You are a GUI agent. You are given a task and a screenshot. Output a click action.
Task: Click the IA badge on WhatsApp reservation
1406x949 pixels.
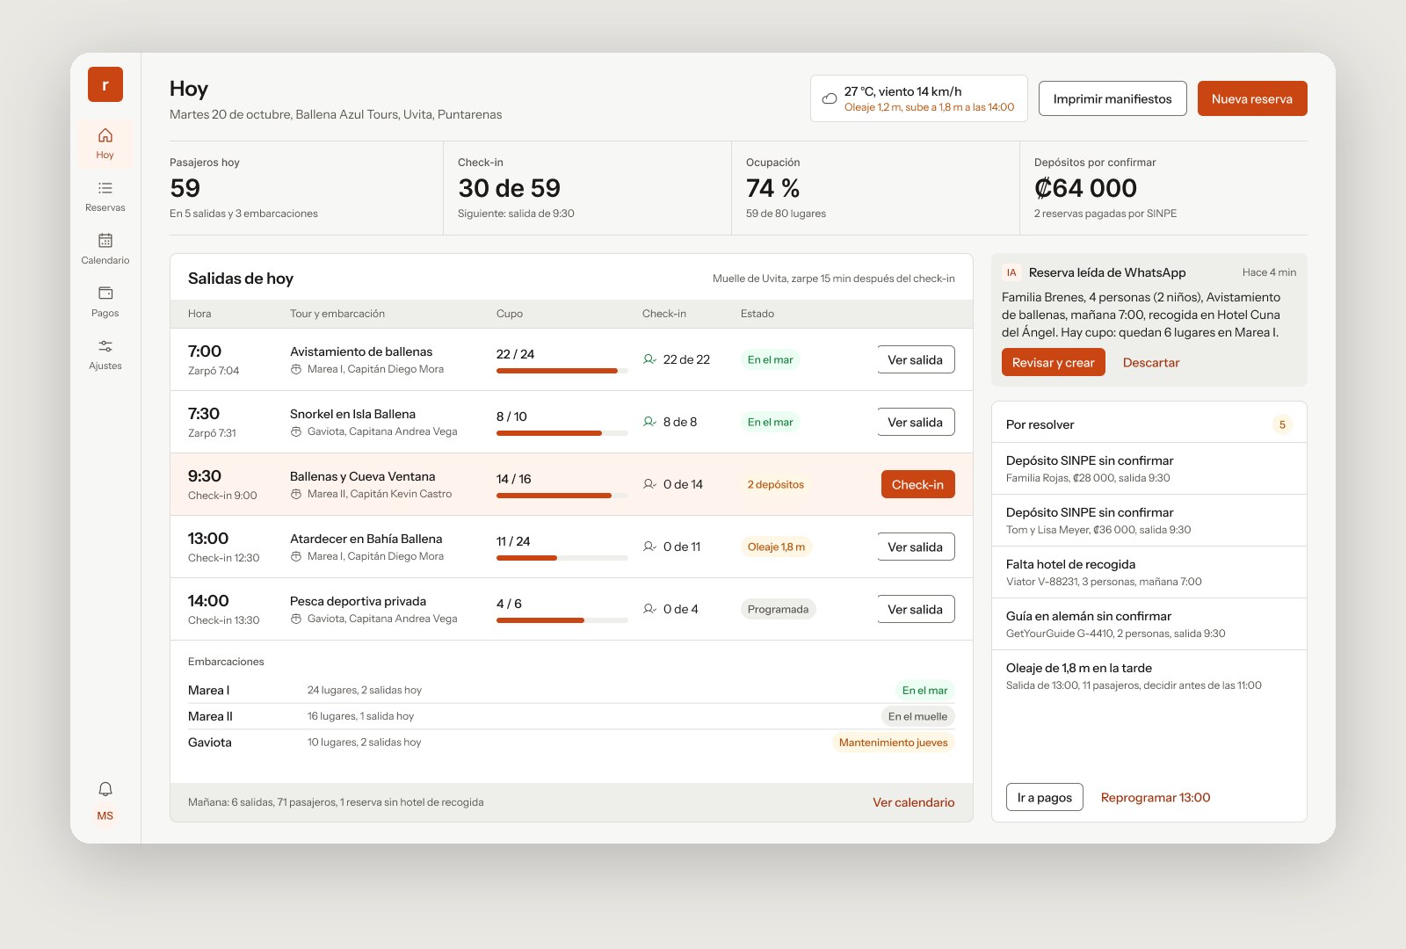pyautogui.click(x=1011, y=272)
